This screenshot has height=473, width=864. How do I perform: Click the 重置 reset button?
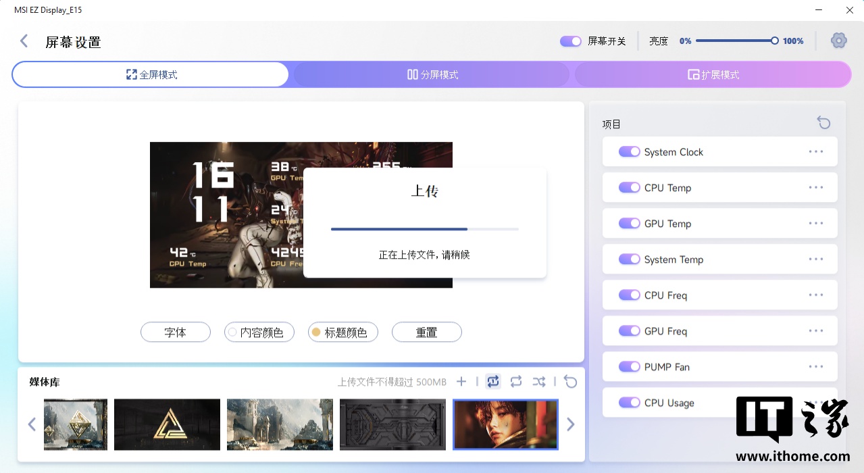click(x=427, y=332)
